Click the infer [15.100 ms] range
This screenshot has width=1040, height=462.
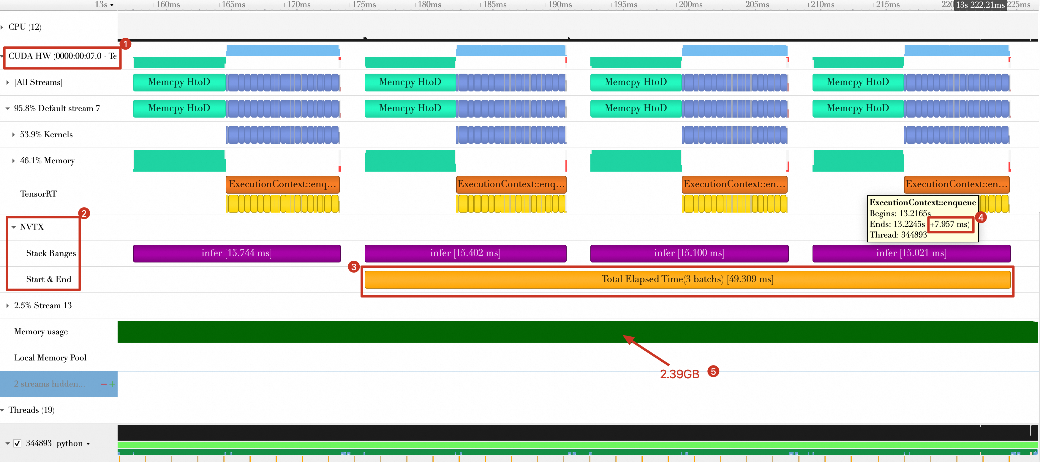(689, 253)
